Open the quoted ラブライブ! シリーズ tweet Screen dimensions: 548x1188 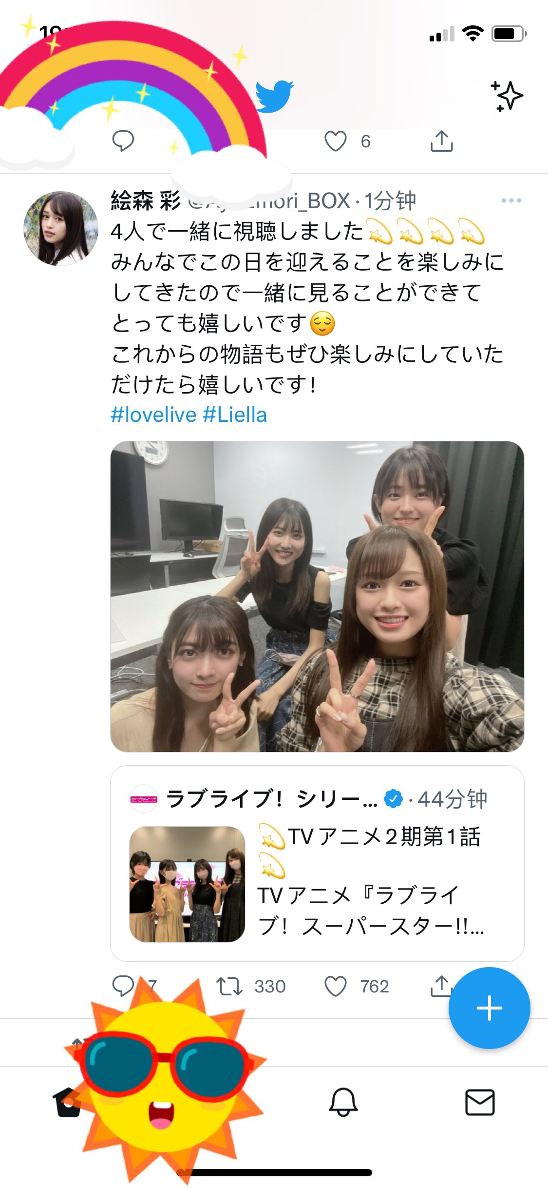pyautogui.click(x=317, y=863)
